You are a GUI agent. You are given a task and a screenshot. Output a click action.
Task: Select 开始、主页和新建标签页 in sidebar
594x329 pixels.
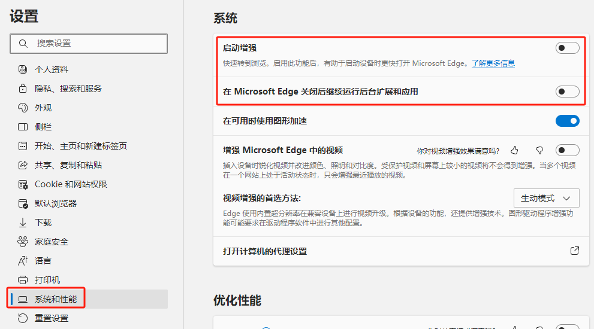coord(81,146)
